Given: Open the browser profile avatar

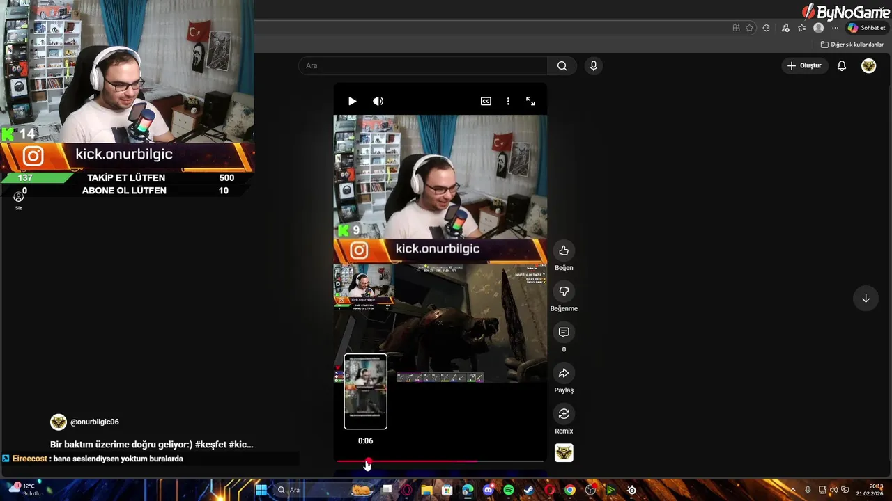Looking at the screenshot, I should pyautogui.click(x=819, y=28).
